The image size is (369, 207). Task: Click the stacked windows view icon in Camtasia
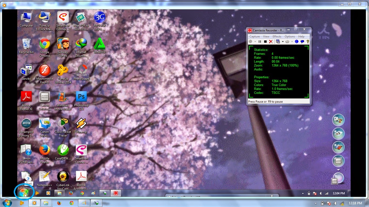[x=278, y=42]
